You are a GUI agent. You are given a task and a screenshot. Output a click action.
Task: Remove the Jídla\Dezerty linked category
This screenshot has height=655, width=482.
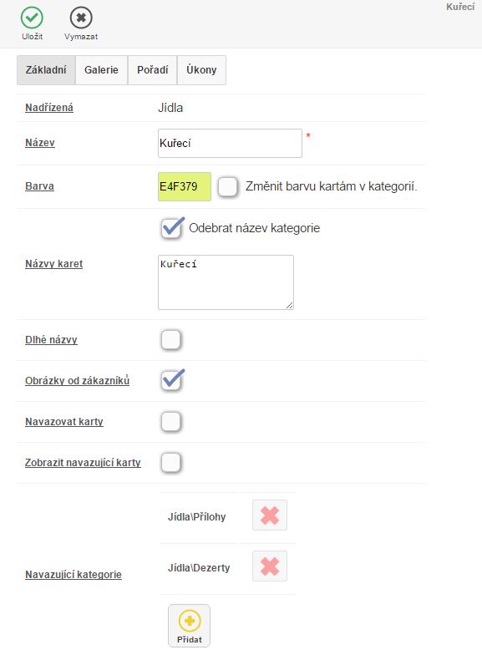270,566
